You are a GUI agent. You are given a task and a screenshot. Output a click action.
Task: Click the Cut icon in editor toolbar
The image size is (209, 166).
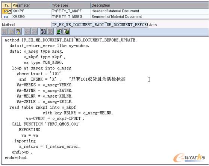coord(5,32)
